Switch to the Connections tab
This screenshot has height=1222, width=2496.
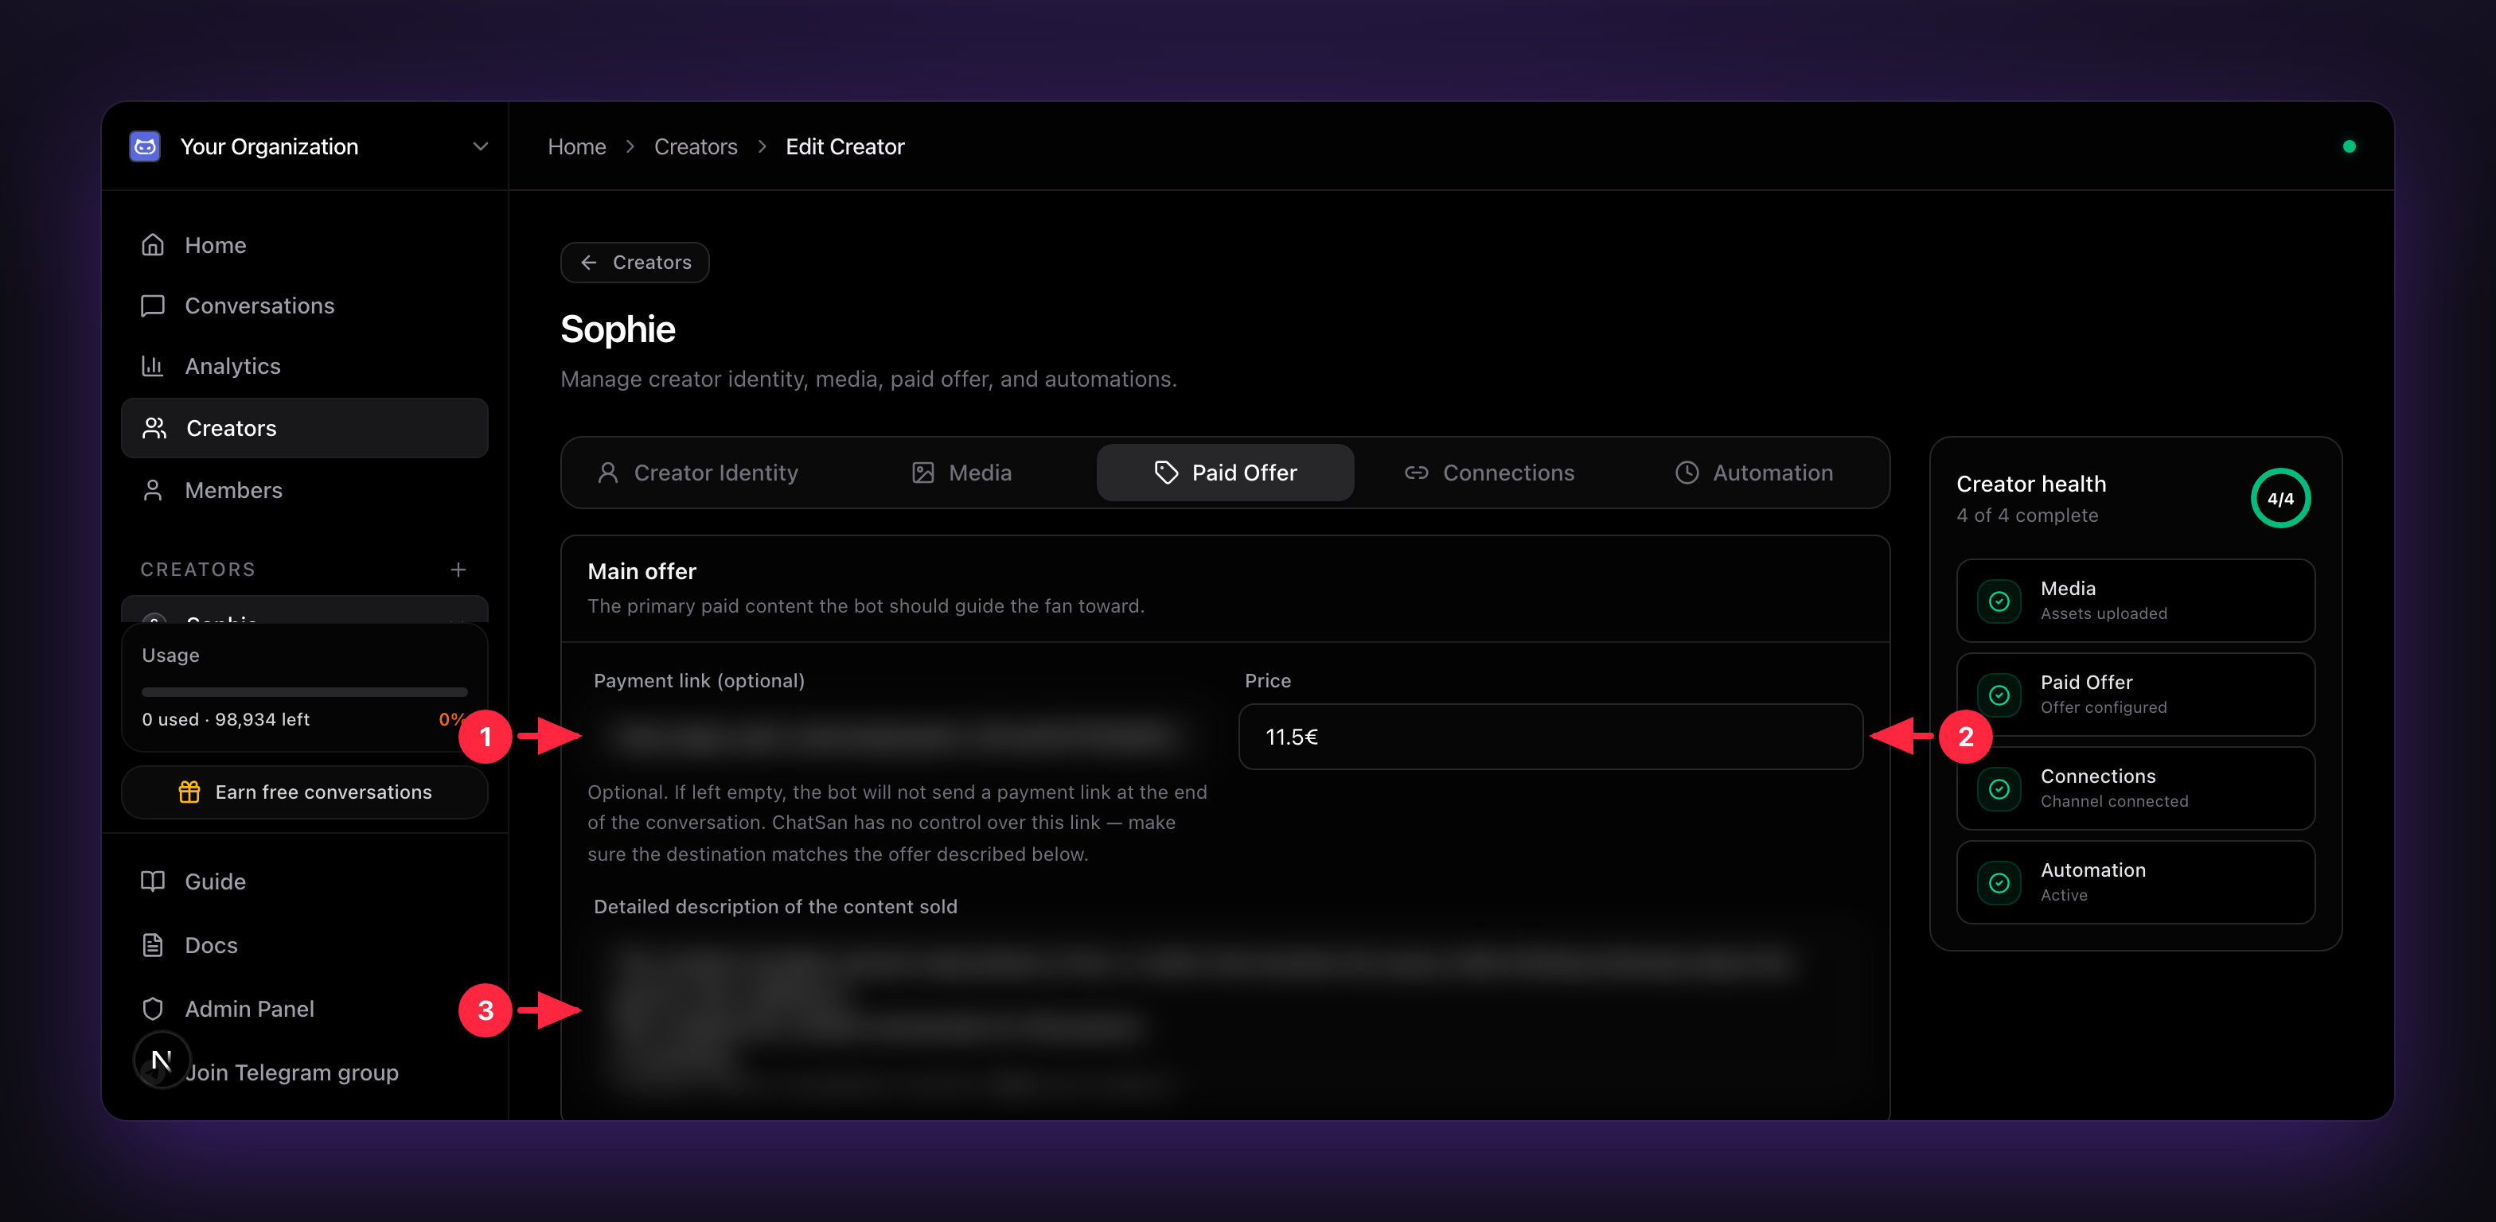[1489, 473]
